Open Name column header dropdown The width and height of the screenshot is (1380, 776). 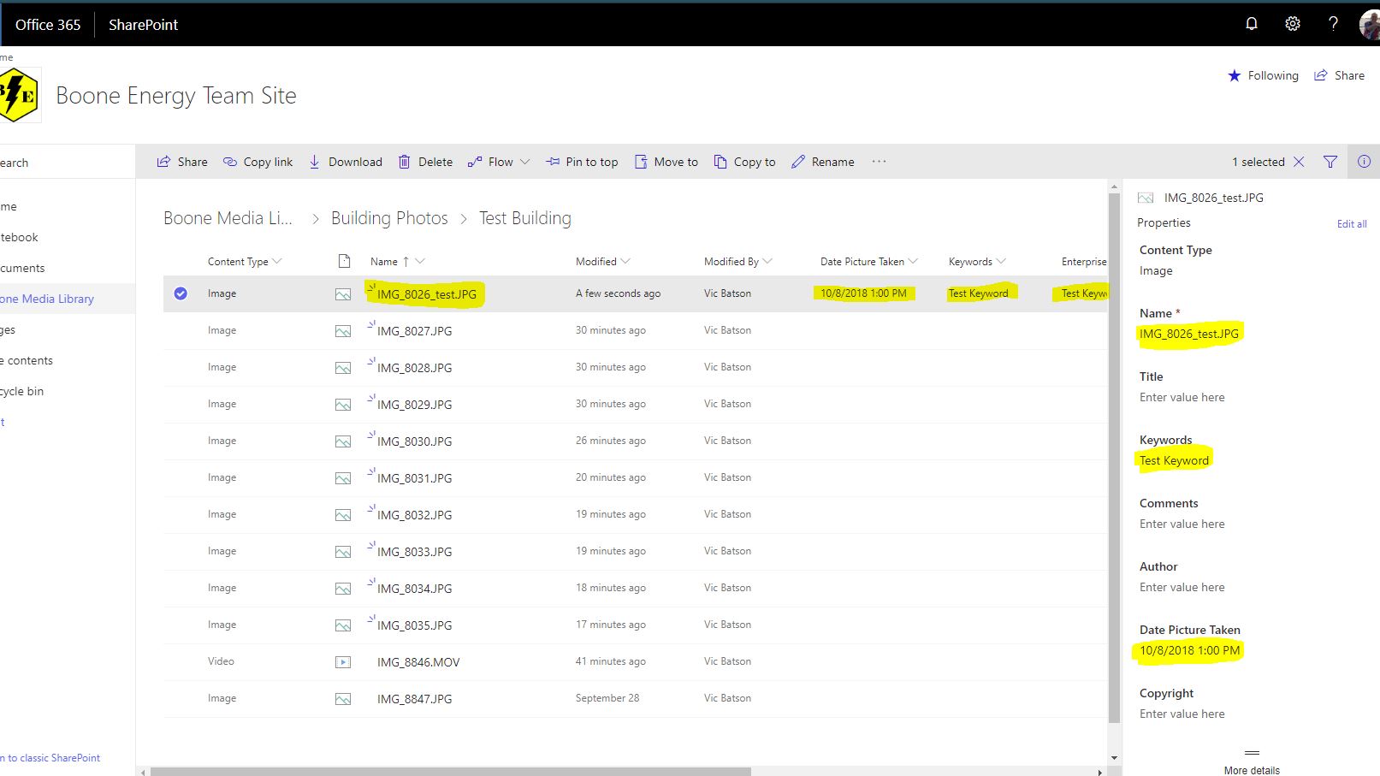point(398,262)
